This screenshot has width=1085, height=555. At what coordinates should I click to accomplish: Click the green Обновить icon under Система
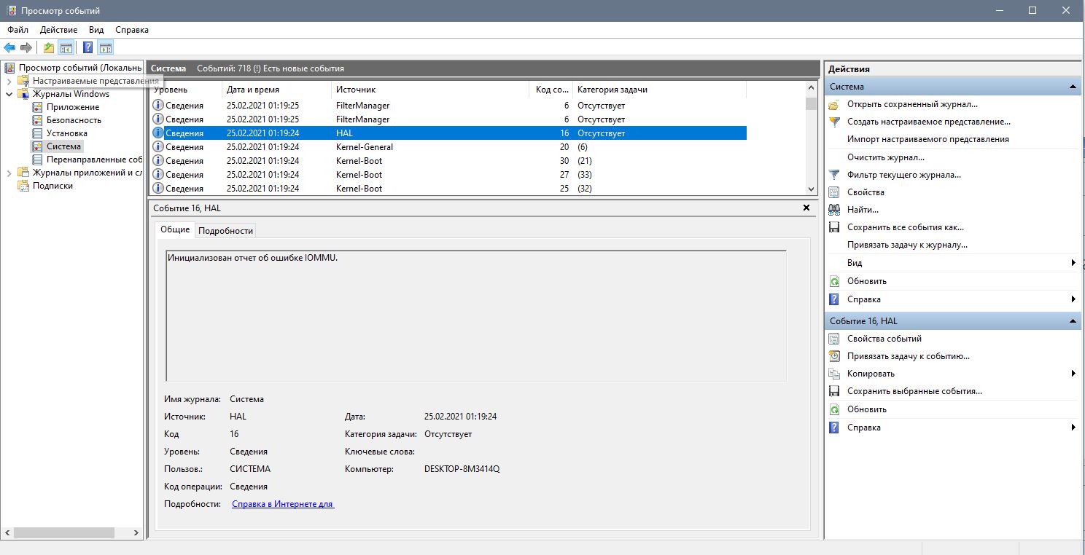834,281
